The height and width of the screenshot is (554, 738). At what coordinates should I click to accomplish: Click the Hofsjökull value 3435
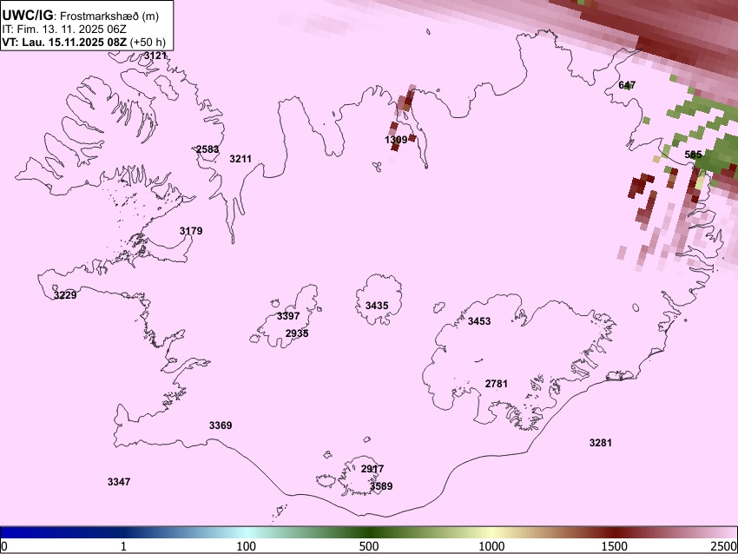[x=377, y=306]
